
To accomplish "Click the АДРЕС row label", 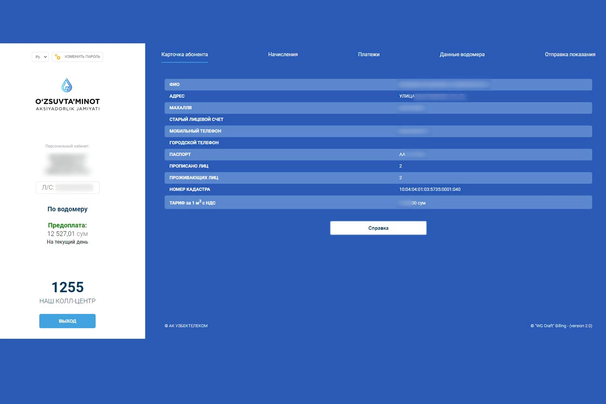I will pyautogui.click(x=177, y=96).
